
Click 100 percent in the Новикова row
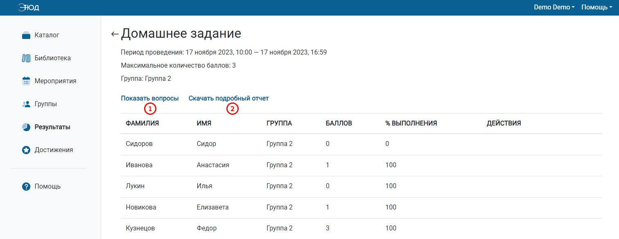[x=391, y=207]
